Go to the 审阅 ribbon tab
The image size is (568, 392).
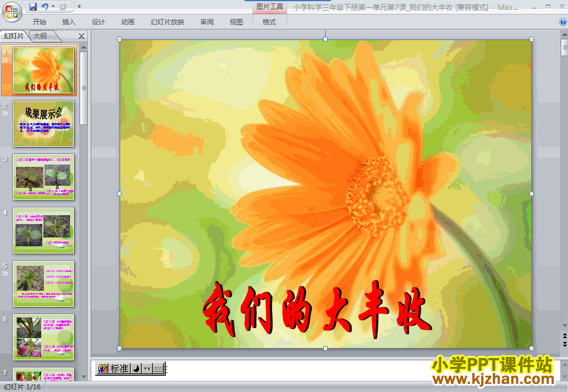[x=207, y=22]
